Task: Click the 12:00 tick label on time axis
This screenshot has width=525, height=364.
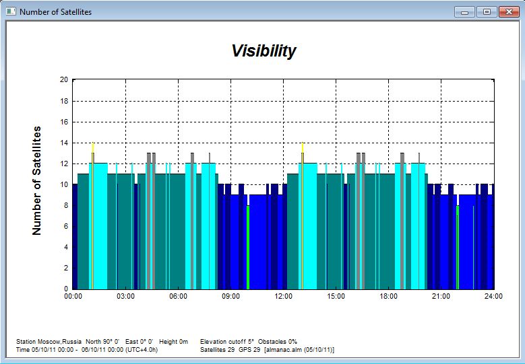Action: [283, 296]
